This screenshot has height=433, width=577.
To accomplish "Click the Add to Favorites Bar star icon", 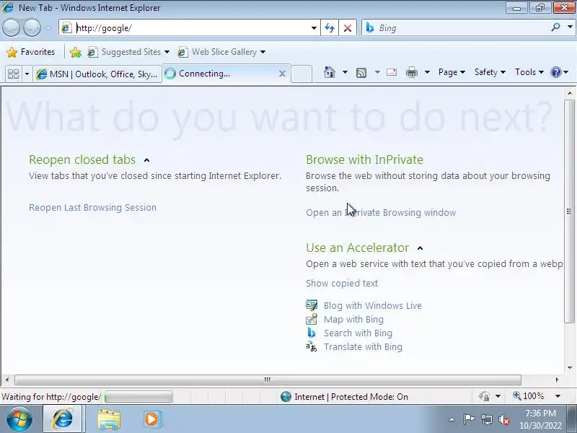I will click(x=76, y=52).
